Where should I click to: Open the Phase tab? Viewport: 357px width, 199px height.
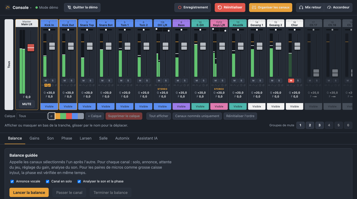click(x=67, y=138)
